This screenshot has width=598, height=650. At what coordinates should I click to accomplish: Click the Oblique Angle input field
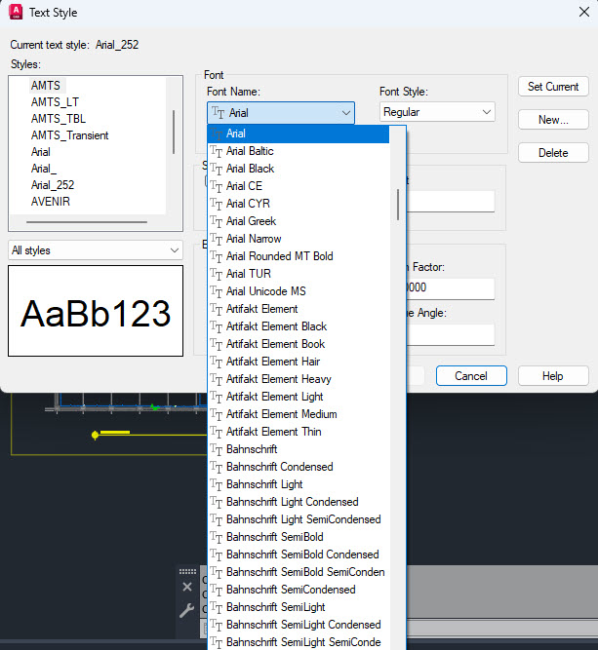pyautogui.click(x=451, y=334)
